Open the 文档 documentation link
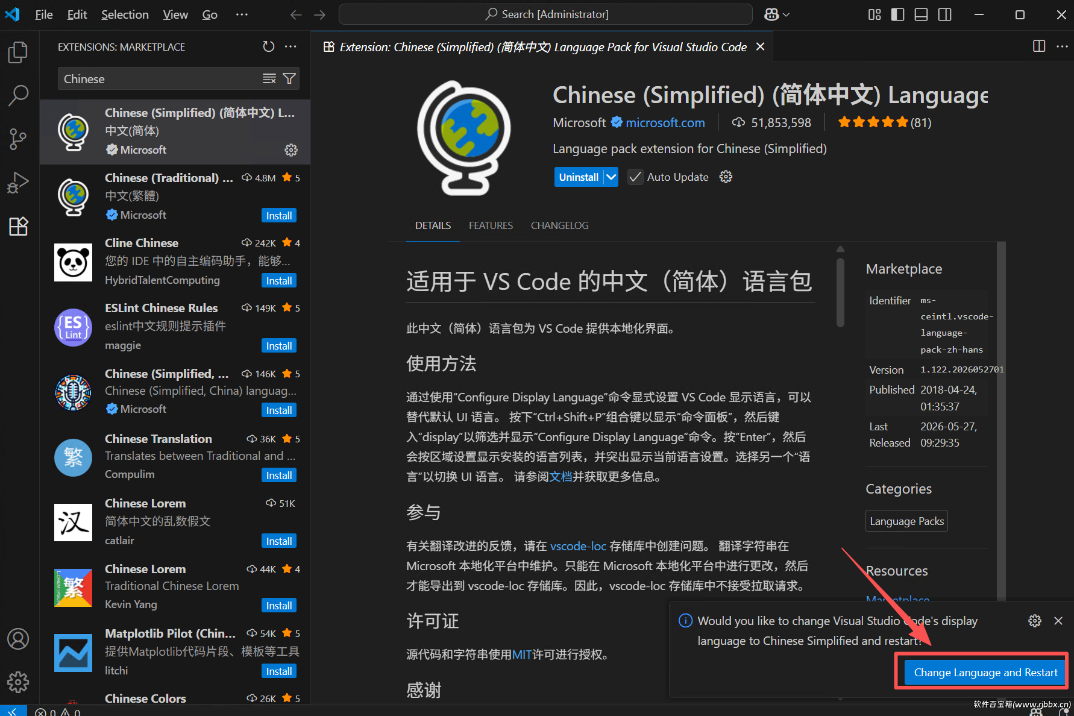1074x716 pixels. (x=561, y=477)
